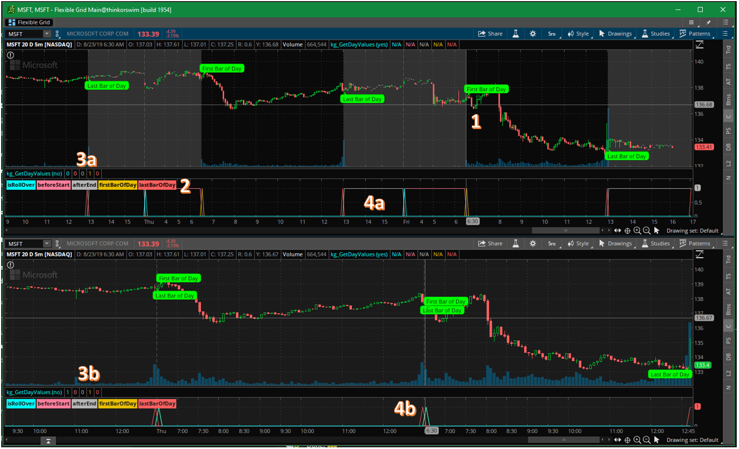Select the pointer tool under the upper chart
The height and width of the screenshot is (449, 739).
pyautogui.click(x=657, y=230)
